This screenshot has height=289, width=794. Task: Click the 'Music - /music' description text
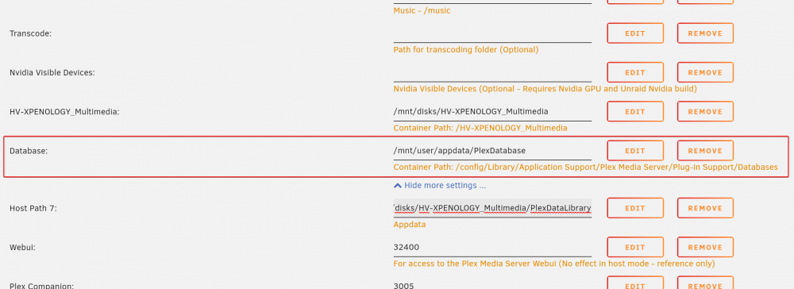pyautogui.click(x=422, y=10)
